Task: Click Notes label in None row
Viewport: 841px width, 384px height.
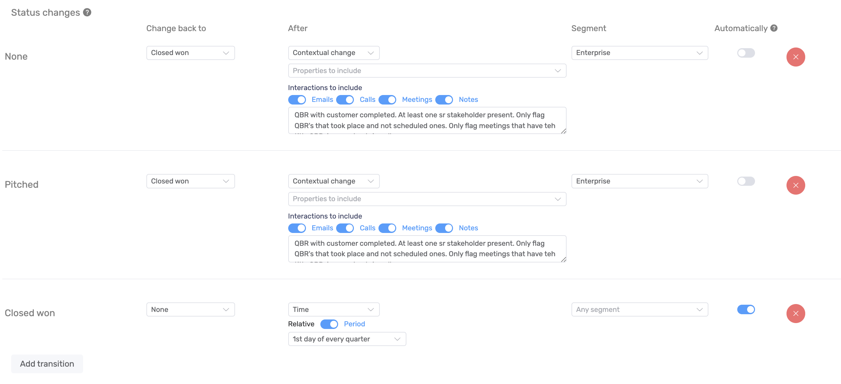Action: point(468,100)
